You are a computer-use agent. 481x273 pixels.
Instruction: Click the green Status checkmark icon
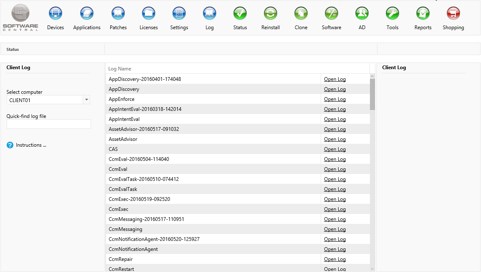pos(240,14)
